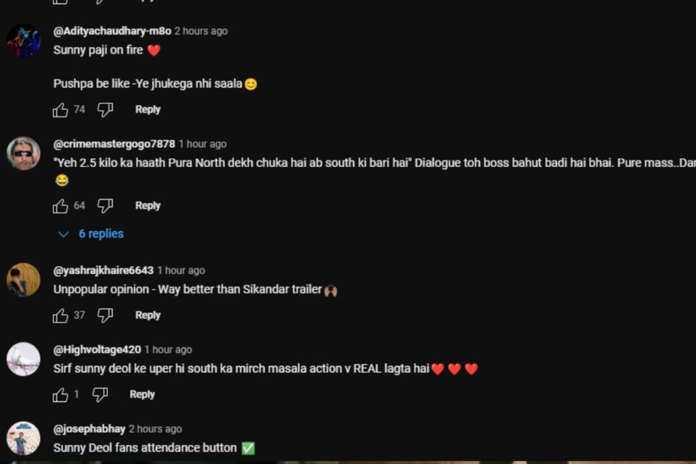Open Highvoltage420's profile avatar
The width and height of the screenshot is (696, 464).
click(24, 359)
